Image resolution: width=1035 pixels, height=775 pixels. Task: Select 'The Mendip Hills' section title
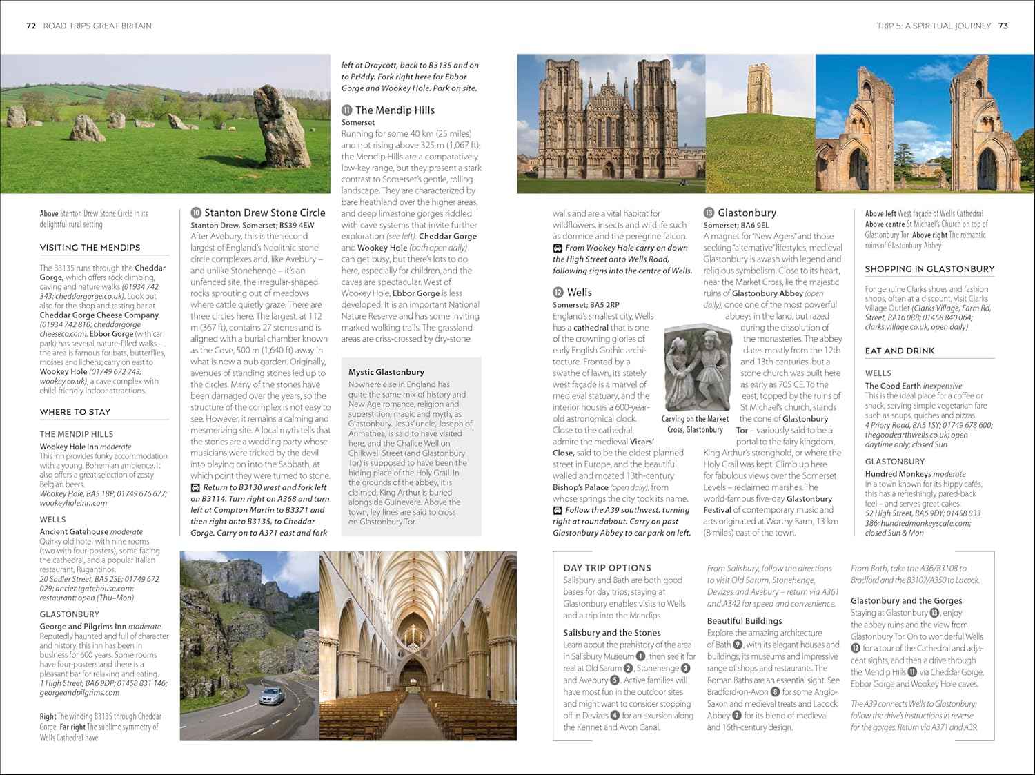point(395,110)
